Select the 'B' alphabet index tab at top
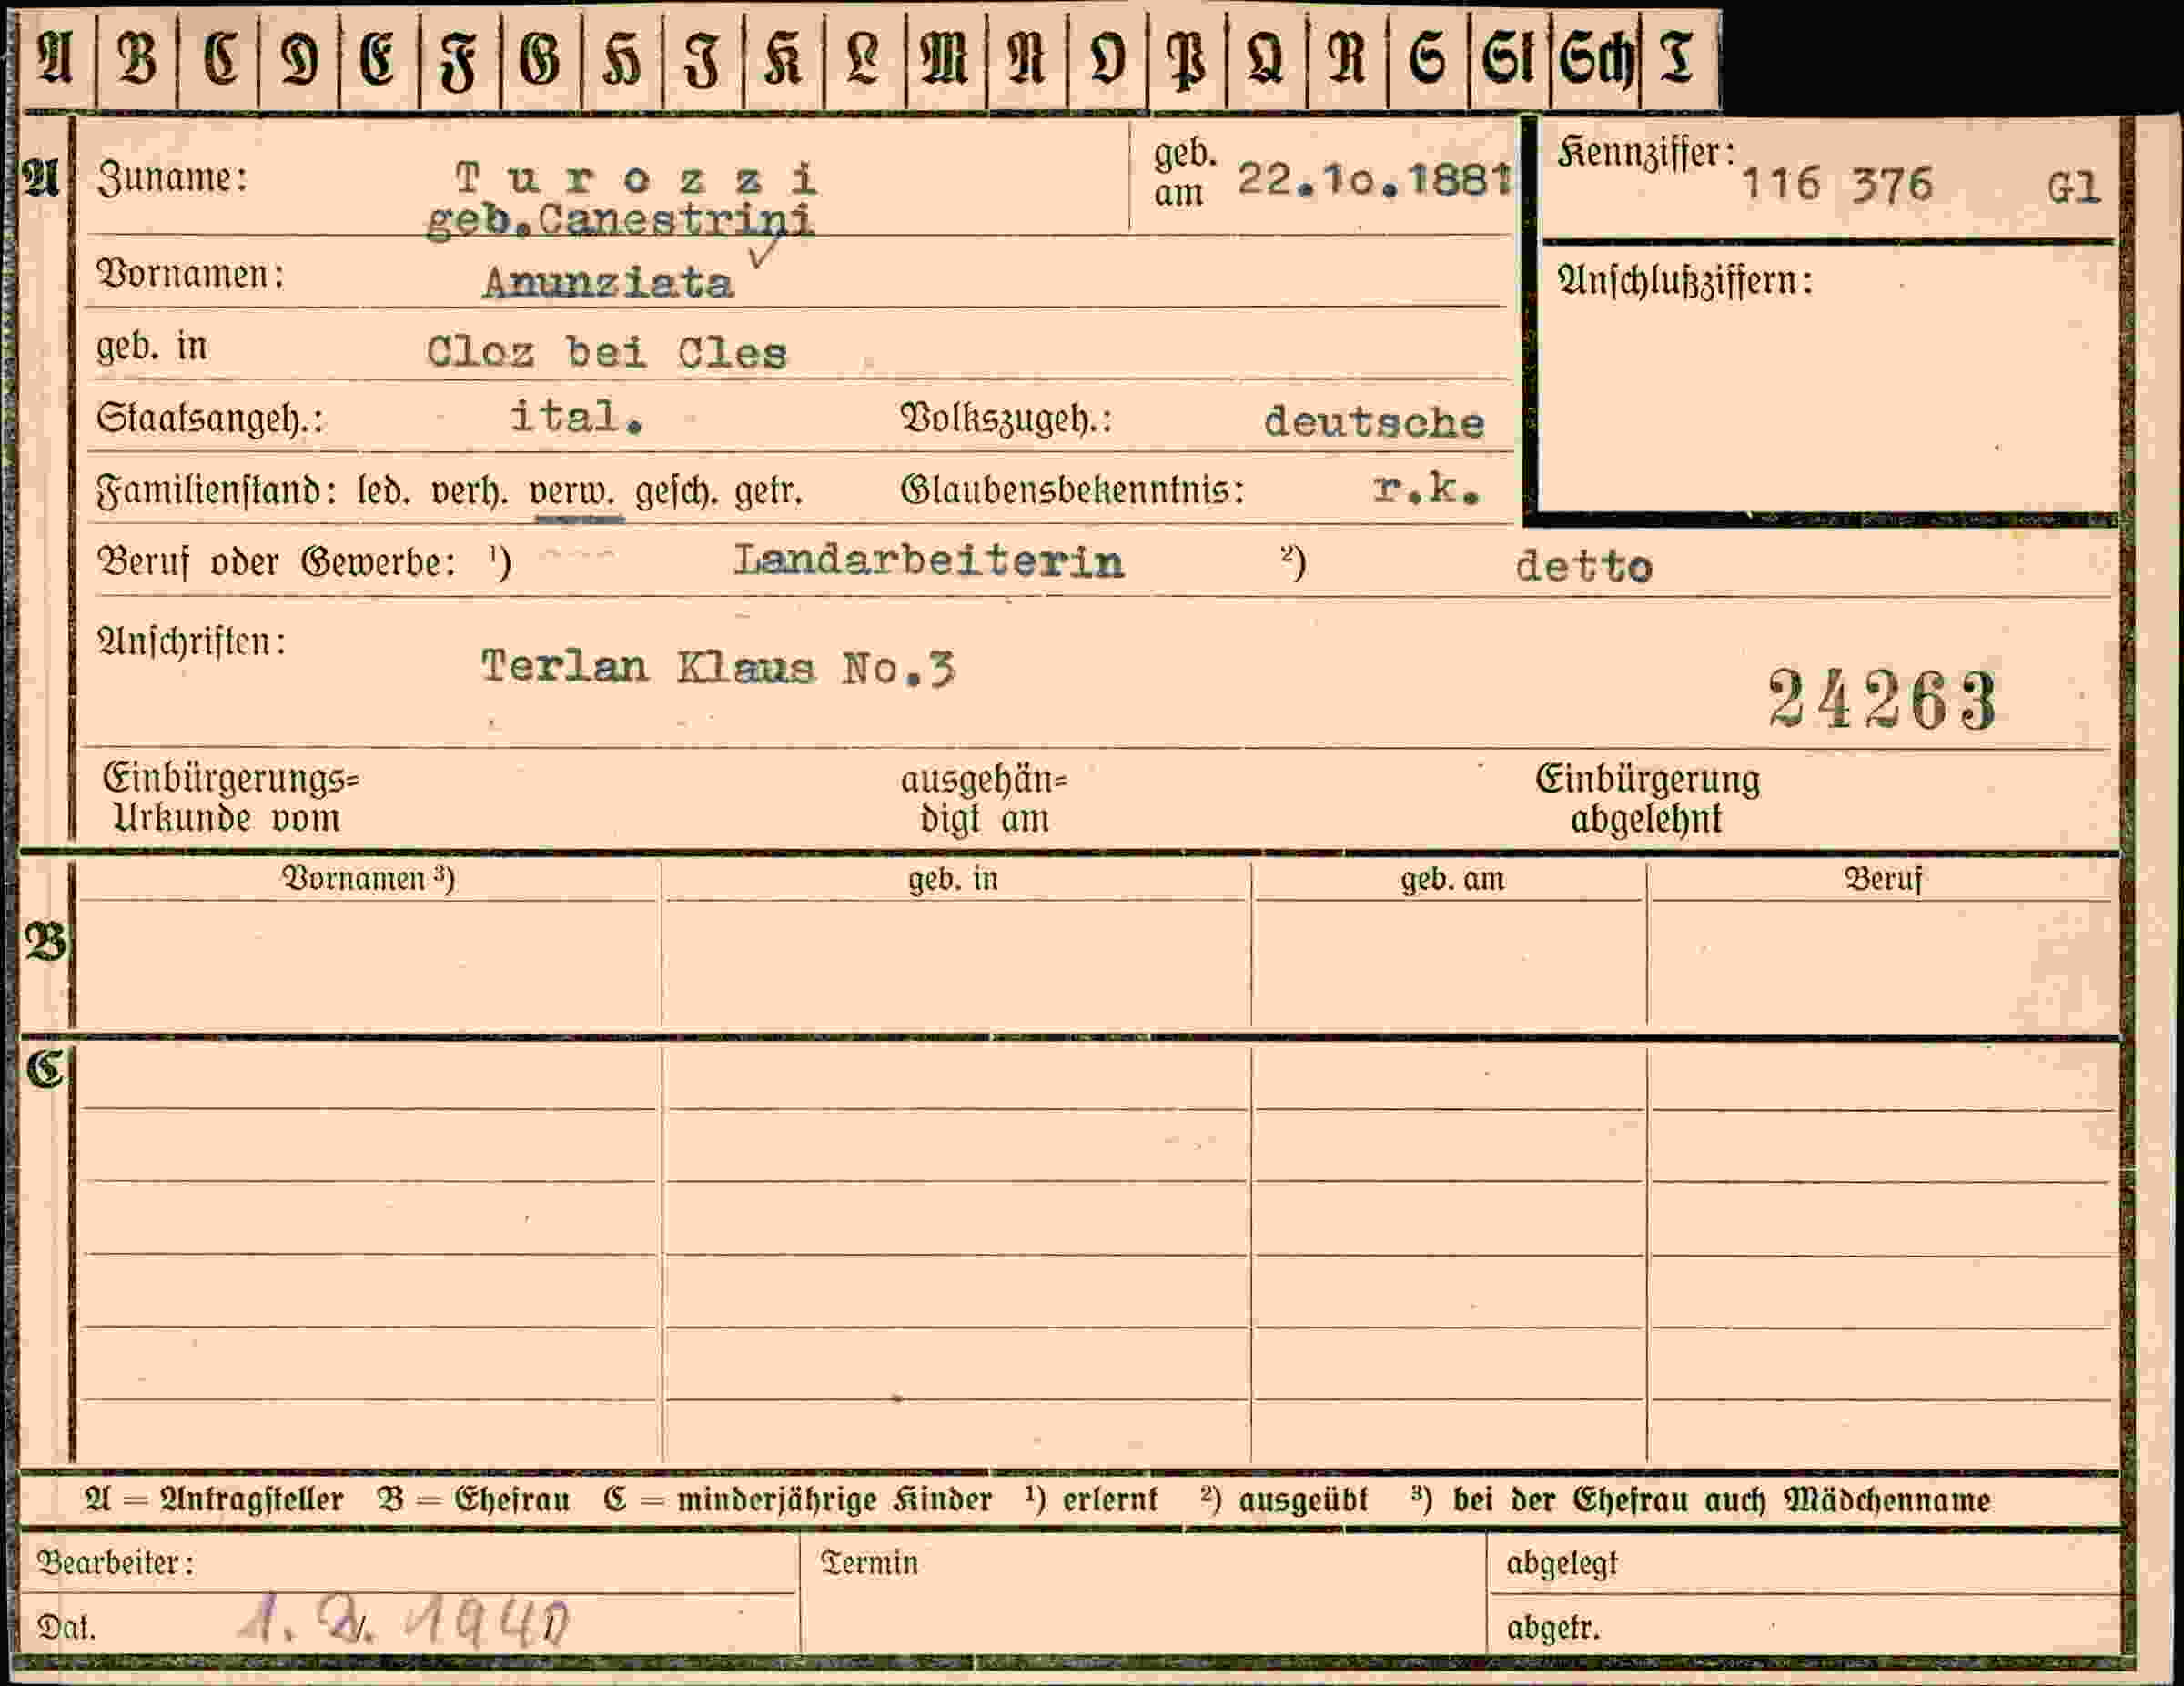 pyautogui.click(x=137, y=59)
